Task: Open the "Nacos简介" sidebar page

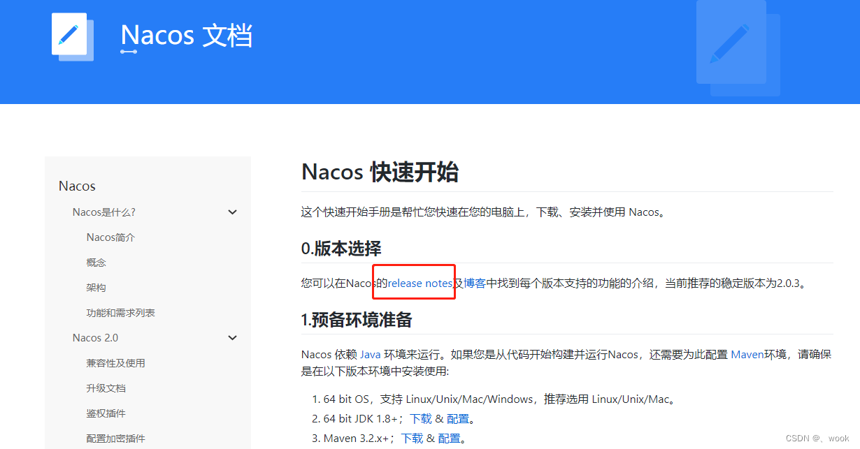Action: click(x=110, y=237)
